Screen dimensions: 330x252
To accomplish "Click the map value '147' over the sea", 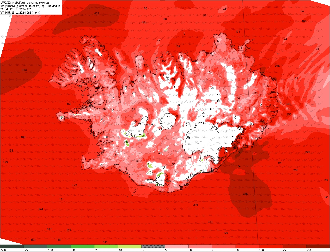I will point(75,186).
